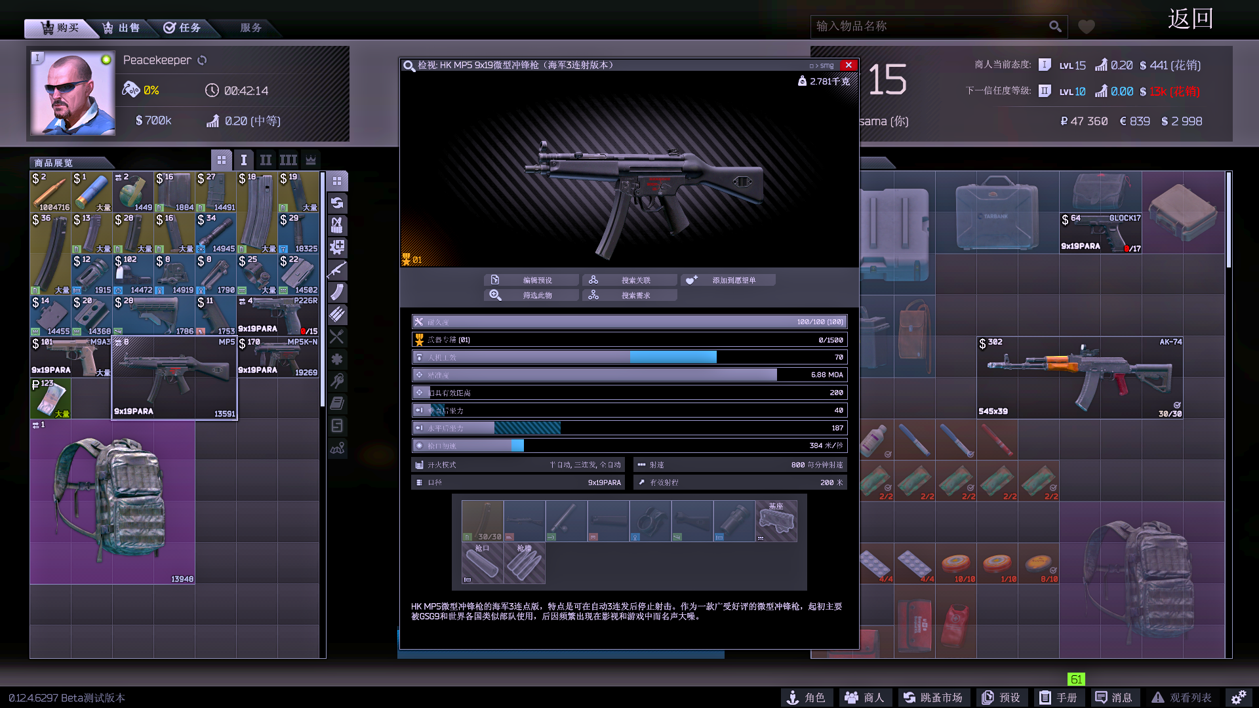Click the rear sight ring mod slot
This screenshot has height=708, width=1259.
[x=650, y=521]
